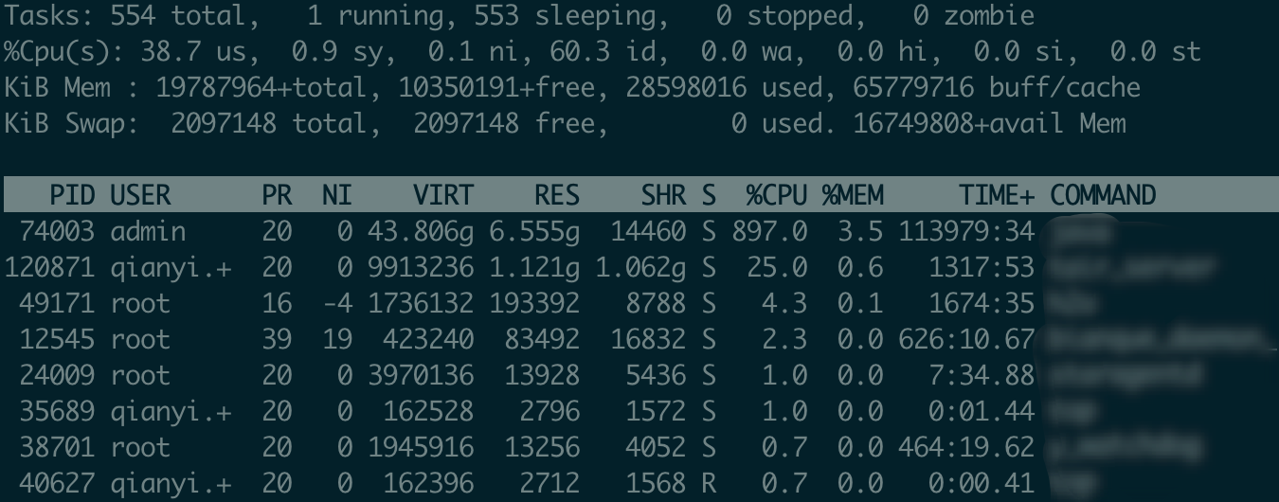Click the %CPU column header
This screenshot has width=1279, height=502.
pyautogui.click(x=776, y=196)
